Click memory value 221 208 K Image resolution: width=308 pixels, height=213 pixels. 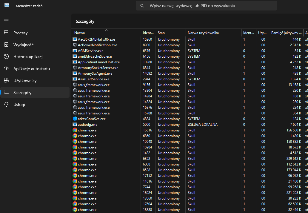[294, 193]
